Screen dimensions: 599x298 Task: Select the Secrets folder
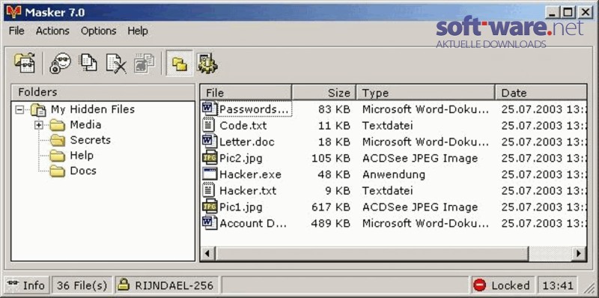coord(90,140)
